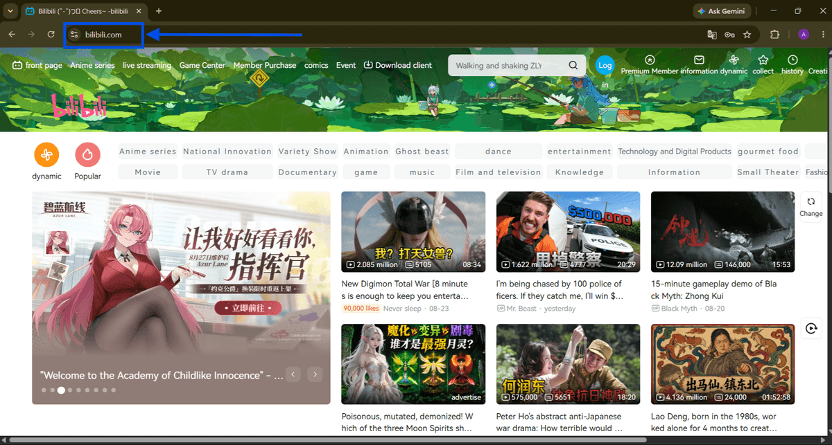Open the tab search dropdown chevron
The image size is (832, 445).
[10, 11]
